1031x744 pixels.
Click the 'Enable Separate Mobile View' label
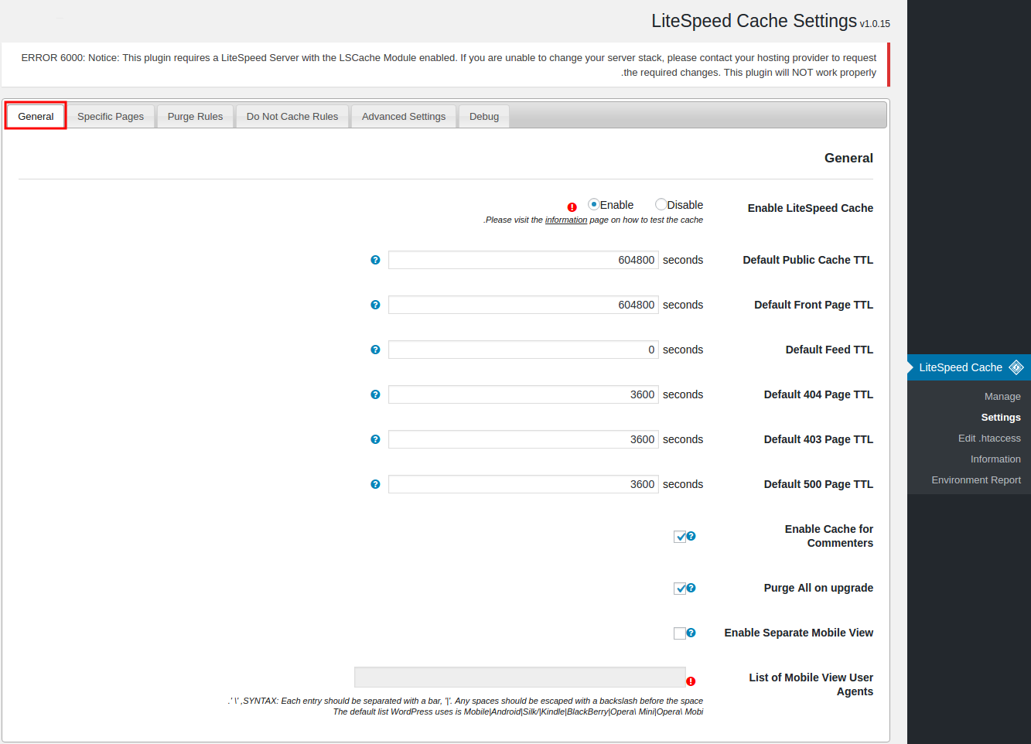click(799, 633)
